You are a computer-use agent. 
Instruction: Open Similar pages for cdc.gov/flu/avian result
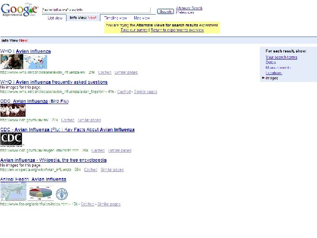(x=89, y=120)
